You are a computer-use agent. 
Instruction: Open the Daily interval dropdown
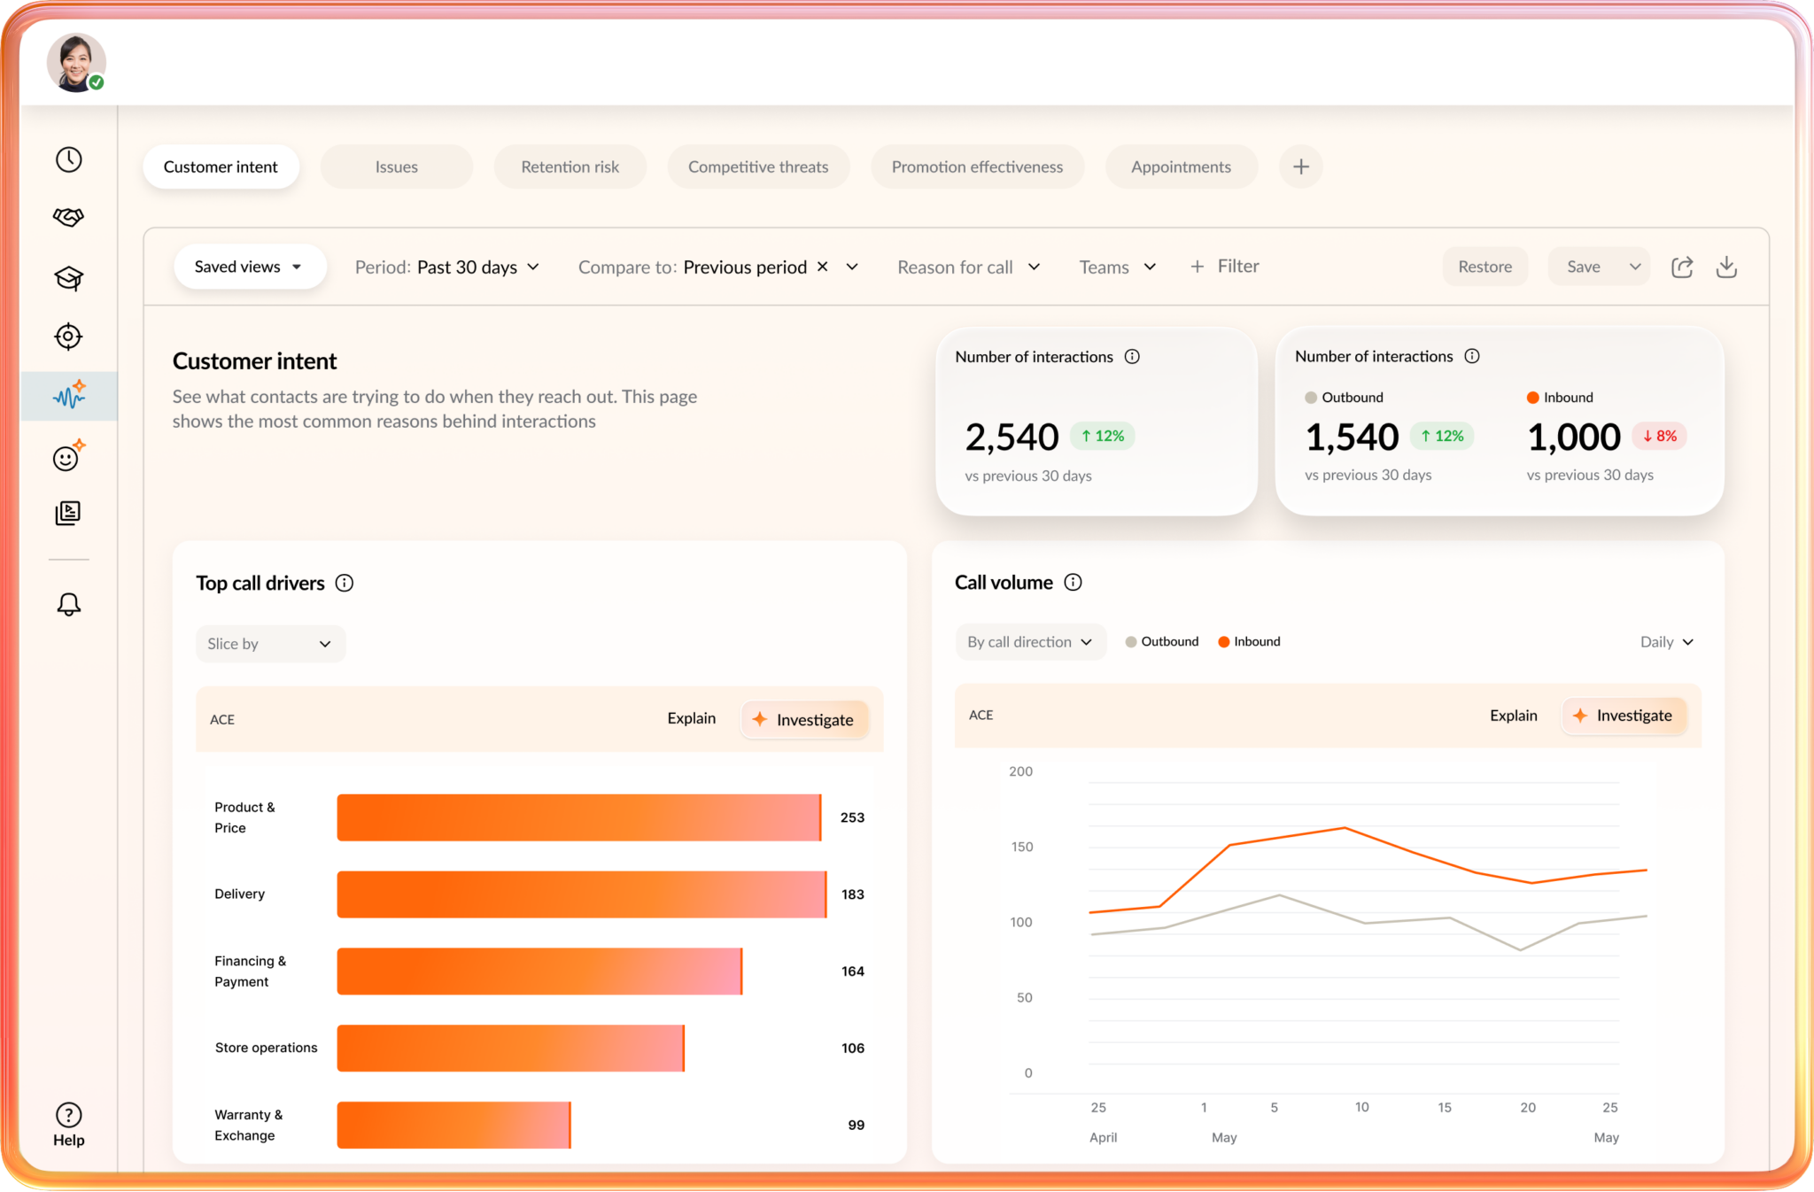1666,642
